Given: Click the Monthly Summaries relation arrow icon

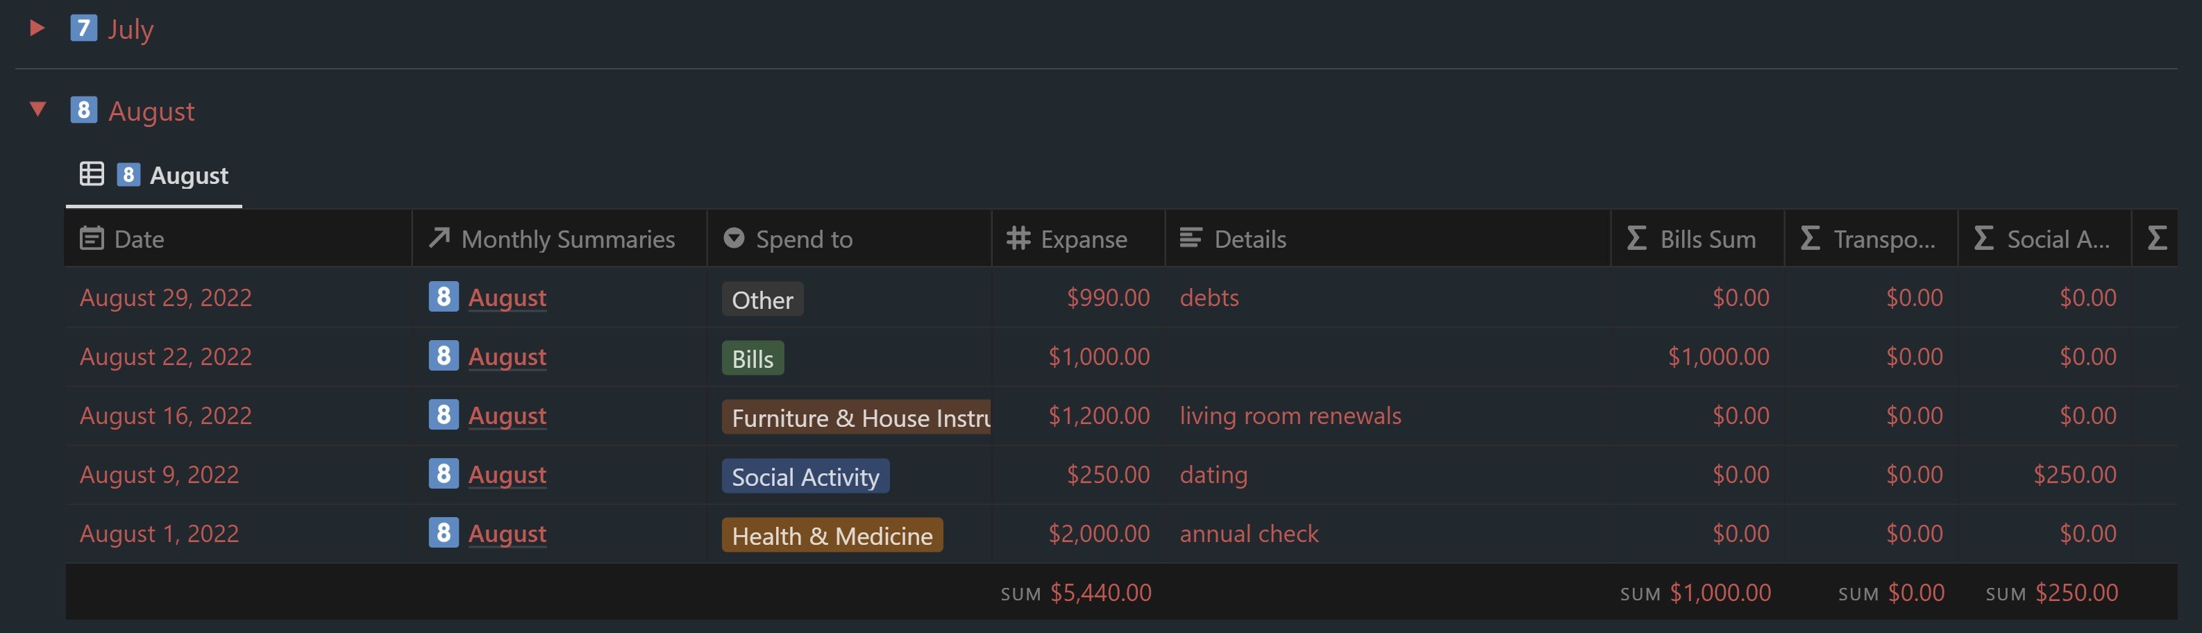Looking at the screenshot, I should [x=439, y=238].
